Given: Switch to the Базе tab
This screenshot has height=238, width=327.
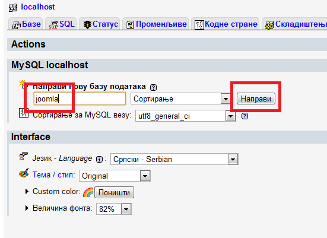Looking at the screenshot, I should (x=26, y=24).
